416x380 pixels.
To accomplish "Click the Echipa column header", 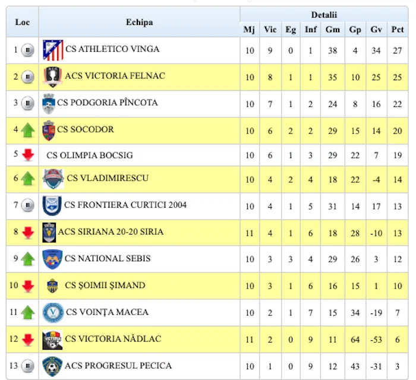I will pos(139,23).
